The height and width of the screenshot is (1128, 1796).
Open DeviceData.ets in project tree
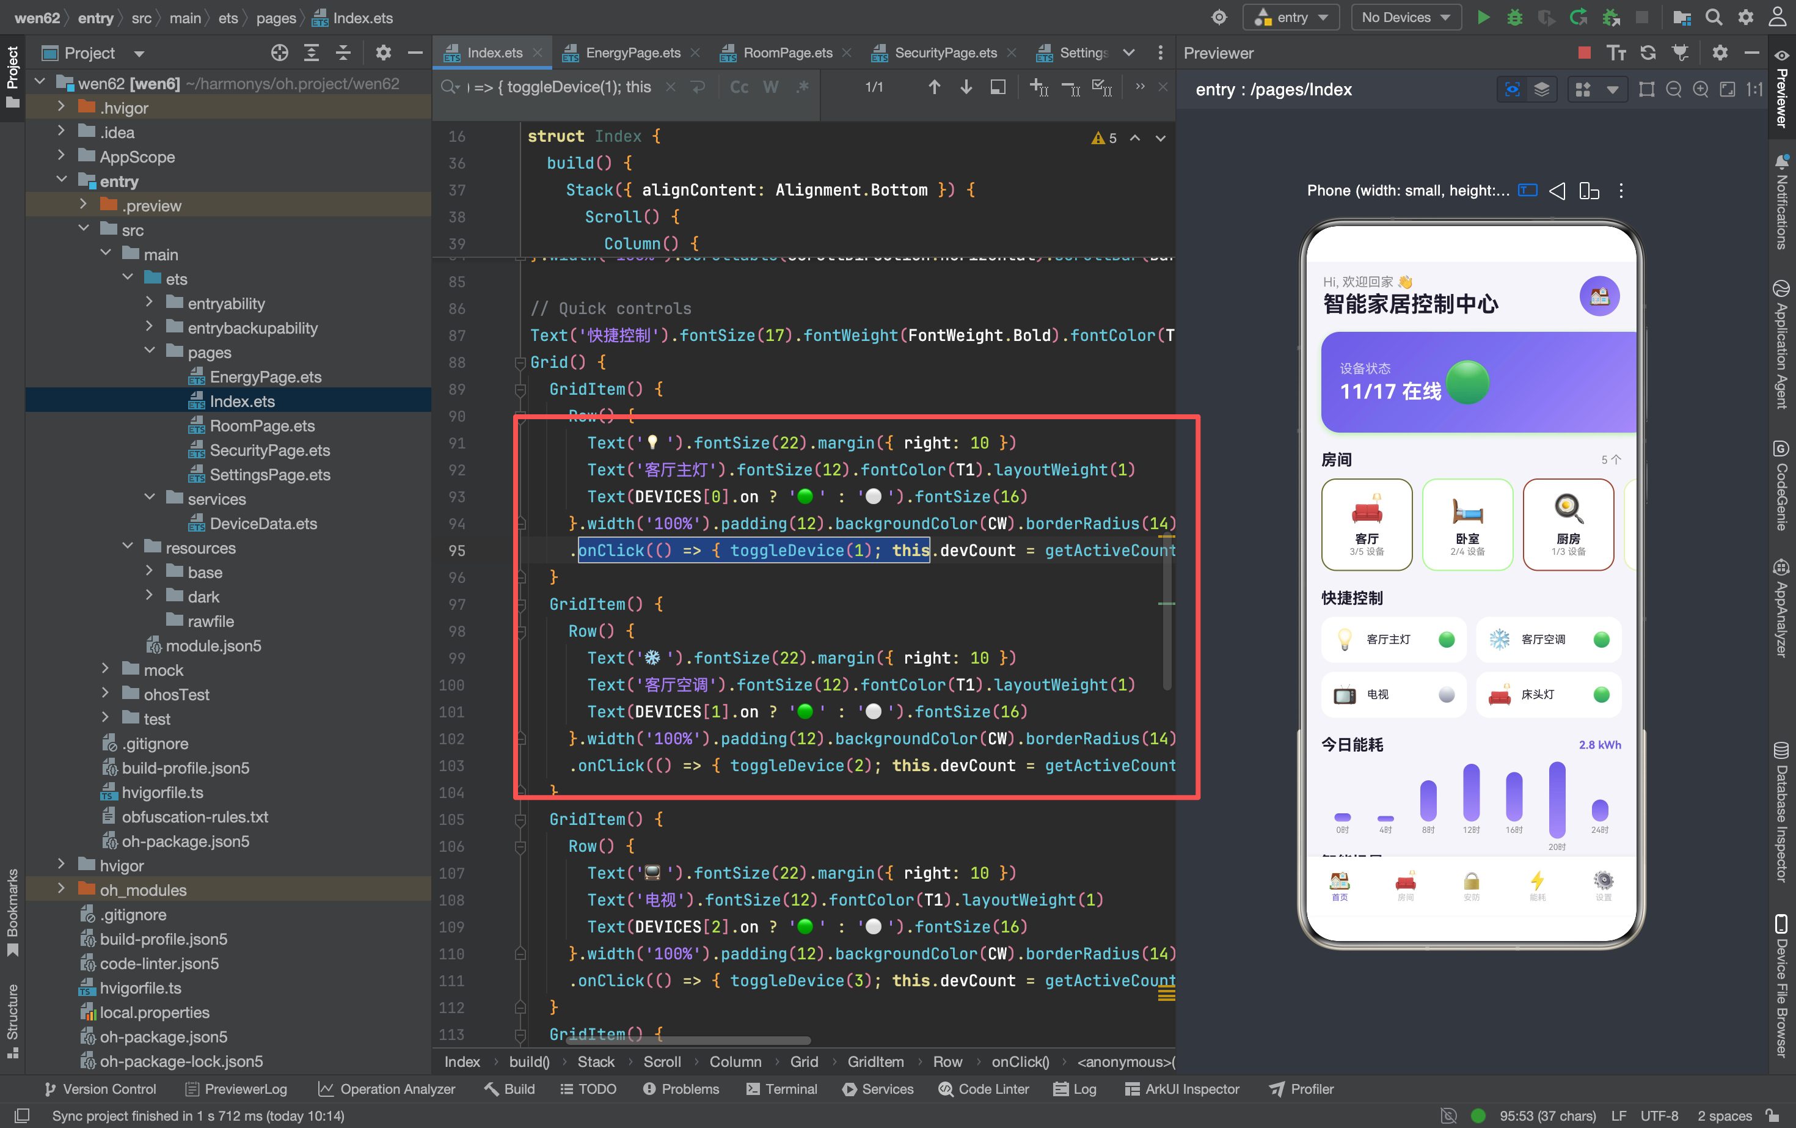(x=263, y=524)
